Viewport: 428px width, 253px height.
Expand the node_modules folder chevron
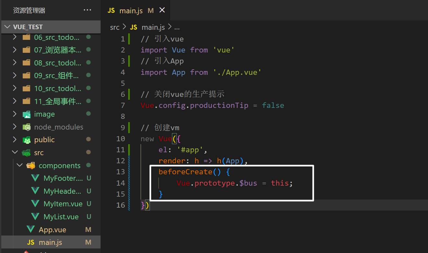coord(15,127)
